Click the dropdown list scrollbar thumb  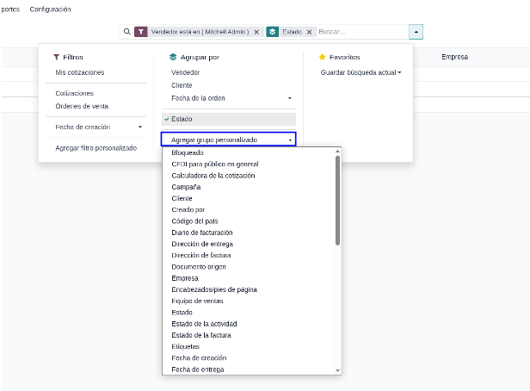pyautogui.click(x=337, y=200)
